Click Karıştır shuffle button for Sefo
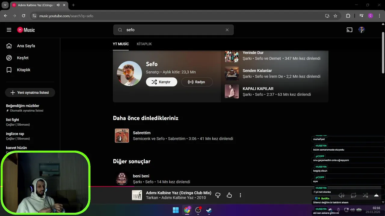The image size is (385, 216). click(x=162, y=82)
